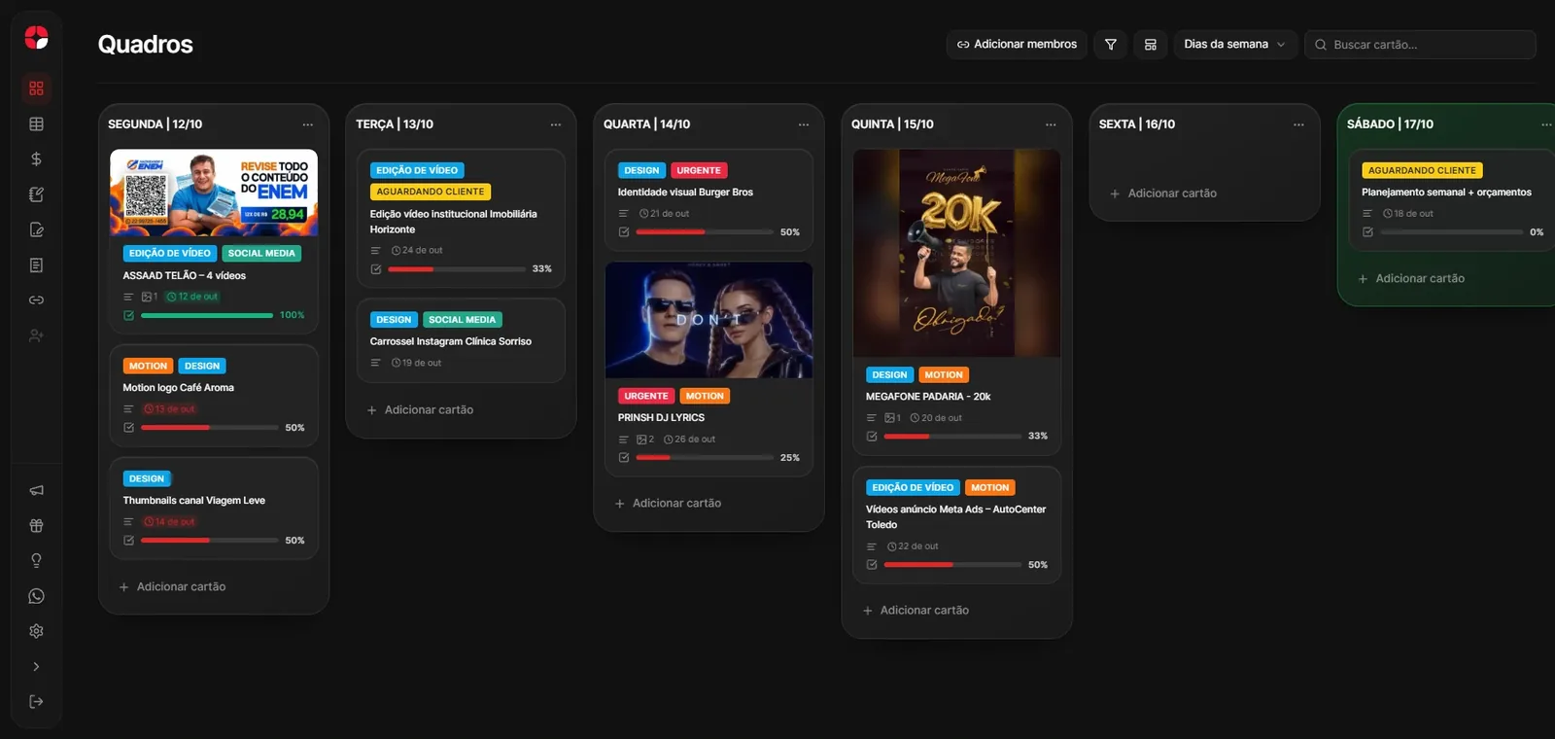Open the dollar sign finance icon
This screenshot has width=1555, height=739.
(x=36, y=158)
